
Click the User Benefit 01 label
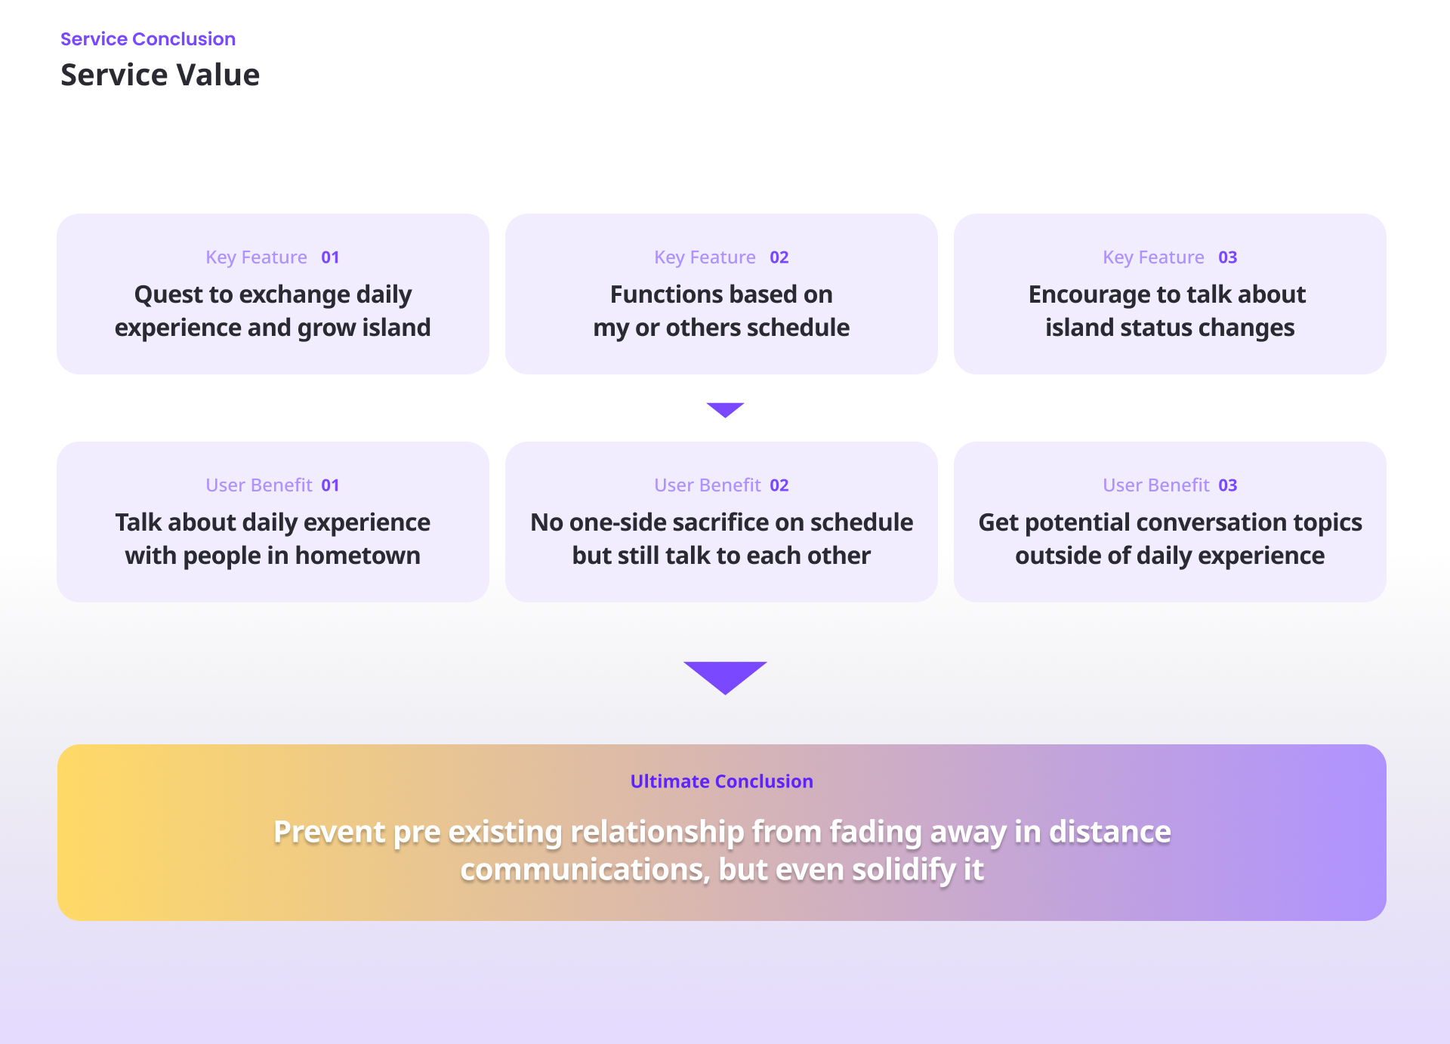(273, 485)
